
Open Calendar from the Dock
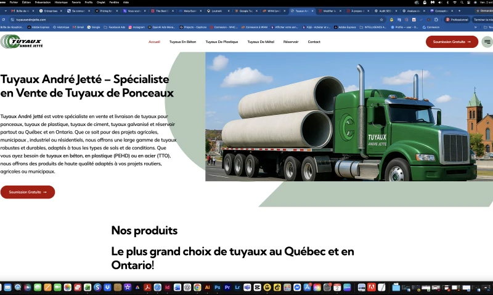pyautogui.click(x=337, y=287)
